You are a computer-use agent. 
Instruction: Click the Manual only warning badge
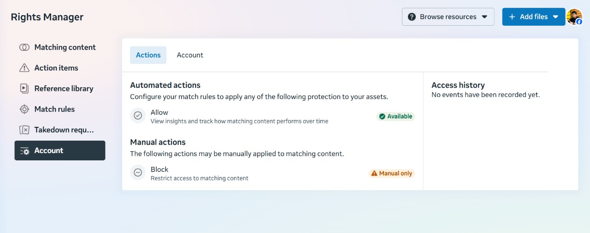pyautogui.click(x=391, y=174)
